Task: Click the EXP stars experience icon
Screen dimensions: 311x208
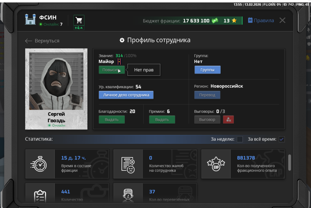Action: click(x=216, y=164)
